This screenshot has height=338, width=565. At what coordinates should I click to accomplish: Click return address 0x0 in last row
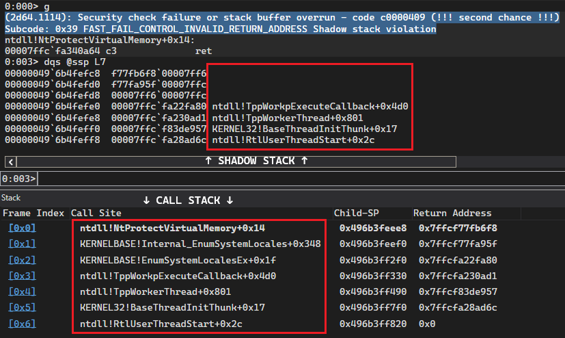pyautogui.click(x=427, y=324)
